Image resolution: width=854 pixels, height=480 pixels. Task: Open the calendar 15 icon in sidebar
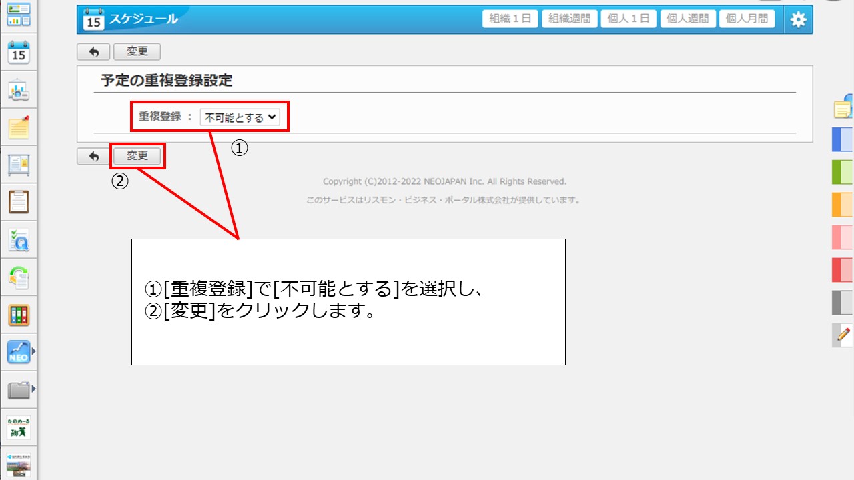coord(19,51)
